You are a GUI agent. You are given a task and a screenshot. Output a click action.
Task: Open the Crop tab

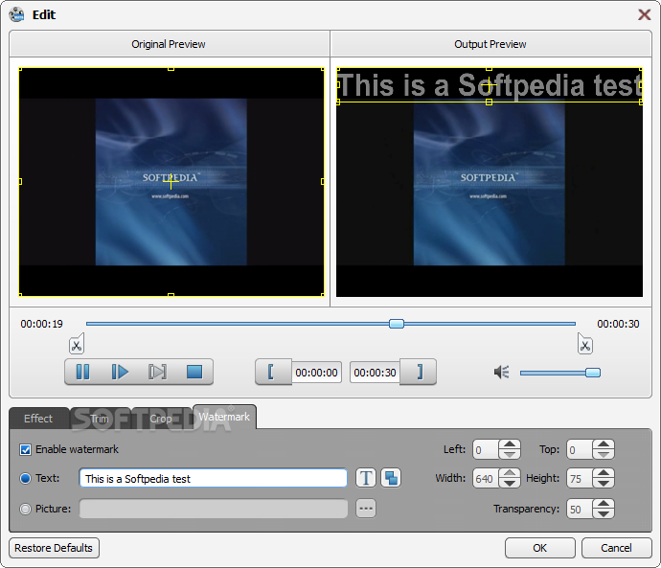(x=161, y=419)
